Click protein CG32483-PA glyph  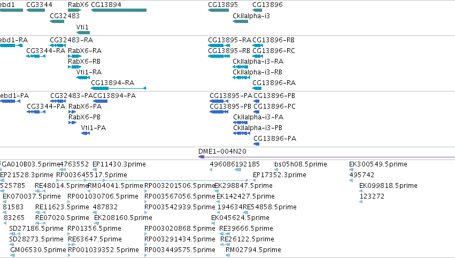point(58,101)
